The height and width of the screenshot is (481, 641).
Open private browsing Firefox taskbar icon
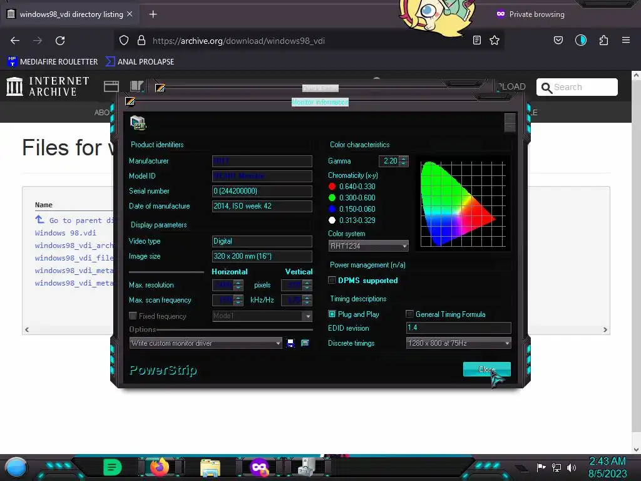click(x=260, y=468)
